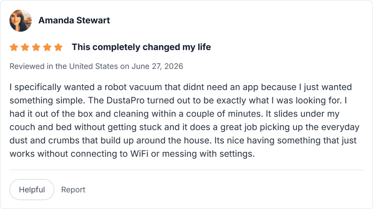Click the word 'DustaPro' in the review
The image size is (373, 209).
[x=125, y=100]
